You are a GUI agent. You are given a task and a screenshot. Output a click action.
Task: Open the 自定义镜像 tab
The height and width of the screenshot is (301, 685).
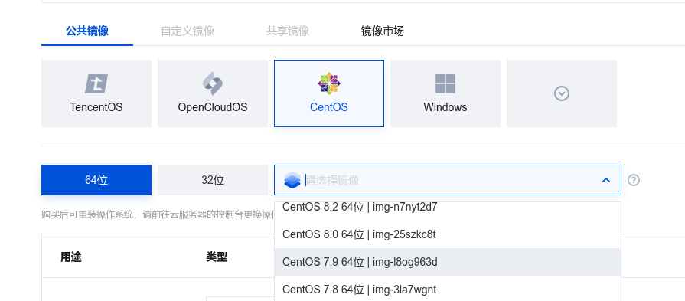click(188, 31)
